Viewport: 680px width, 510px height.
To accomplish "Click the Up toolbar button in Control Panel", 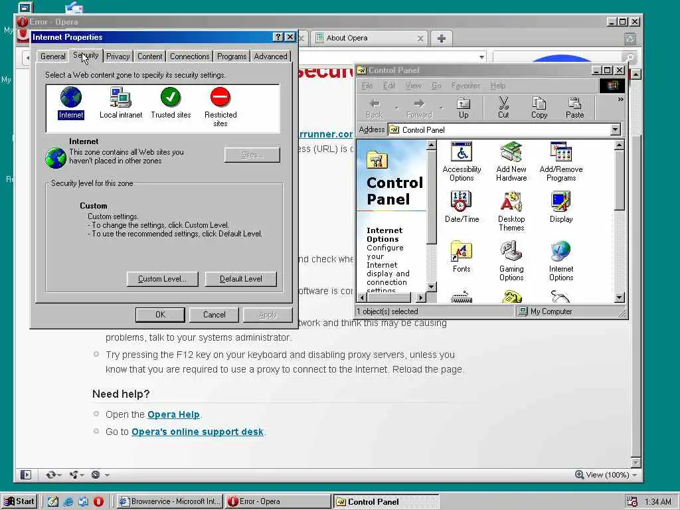I will coord(463,108).
